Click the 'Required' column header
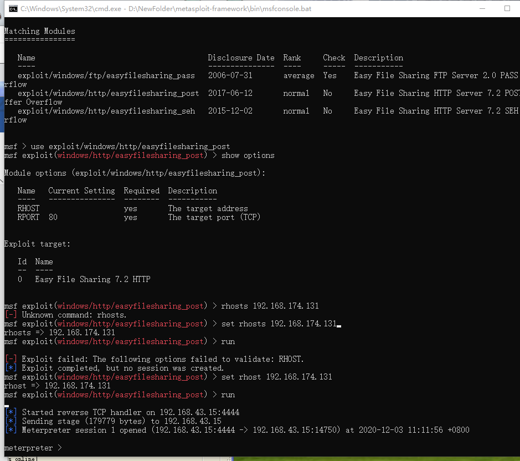The image size is (520, 461). coord(142,191)
